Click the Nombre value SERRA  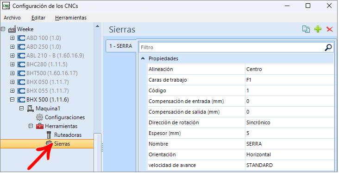tap(289, 144)
